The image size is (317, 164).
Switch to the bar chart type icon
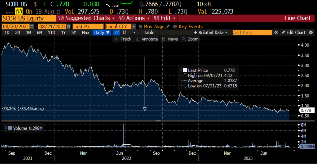point(124,33)
